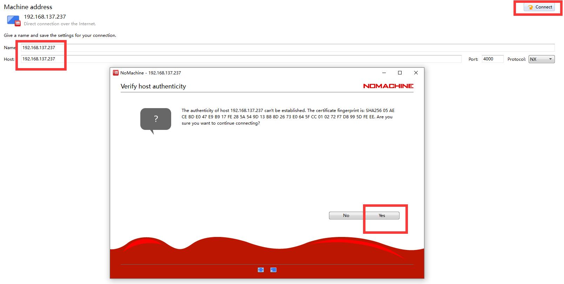
Task: Click the Connect button
Action: click(539, 7)
